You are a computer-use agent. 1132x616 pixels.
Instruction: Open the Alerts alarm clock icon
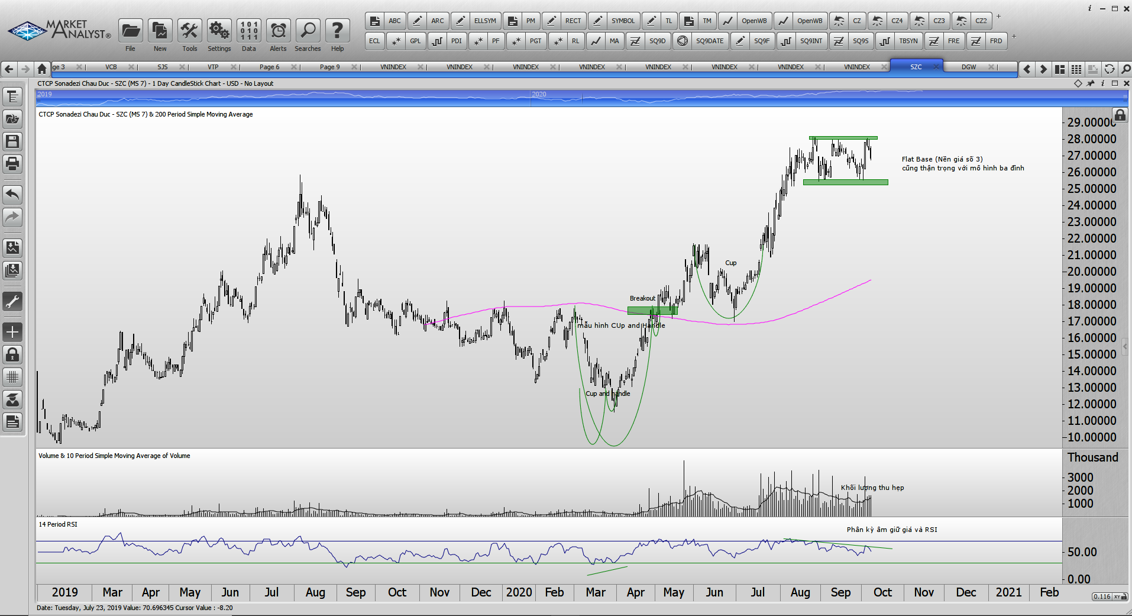[x=278, y=31]
